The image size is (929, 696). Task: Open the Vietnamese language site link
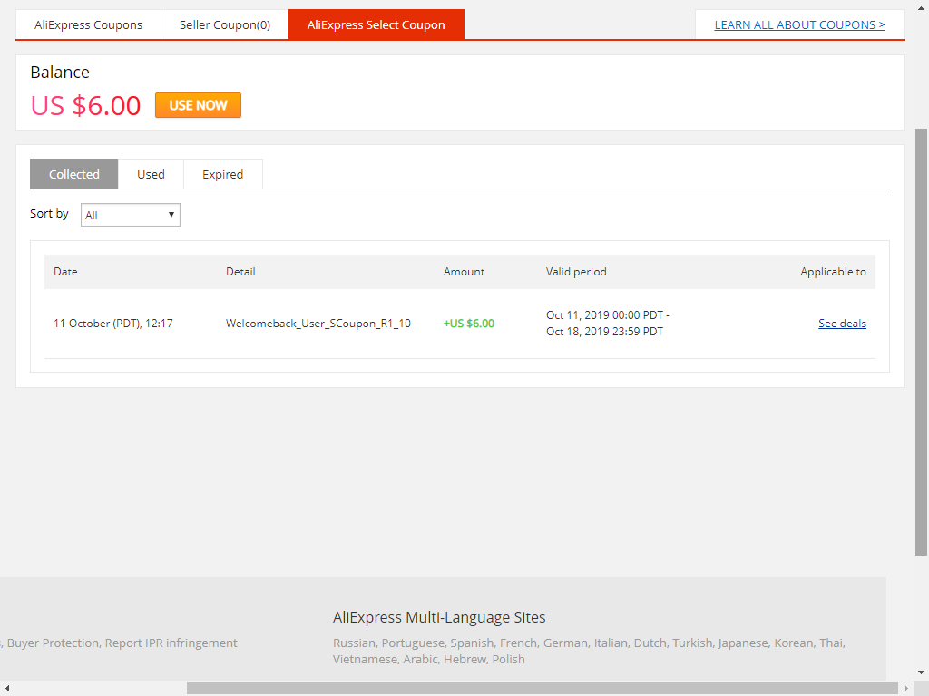(365, 660)
